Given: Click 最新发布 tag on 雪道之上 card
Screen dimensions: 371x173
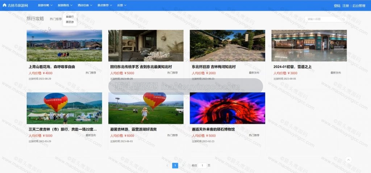Looking at the screenshot, I should [x=336, y=73].
